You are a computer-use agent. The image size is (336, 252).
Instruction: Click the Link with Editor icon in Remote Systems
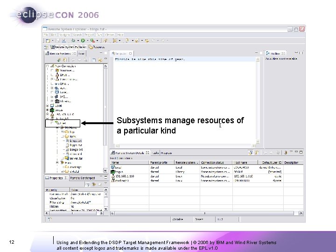click(100, 60)
